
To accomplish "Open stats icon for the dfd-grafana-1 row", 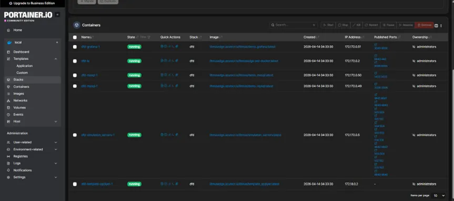I will point(169,46).
